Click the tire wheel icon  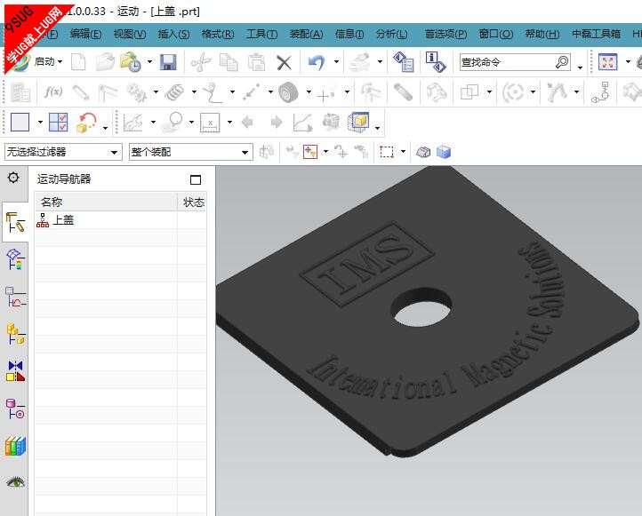click(288, 92)
